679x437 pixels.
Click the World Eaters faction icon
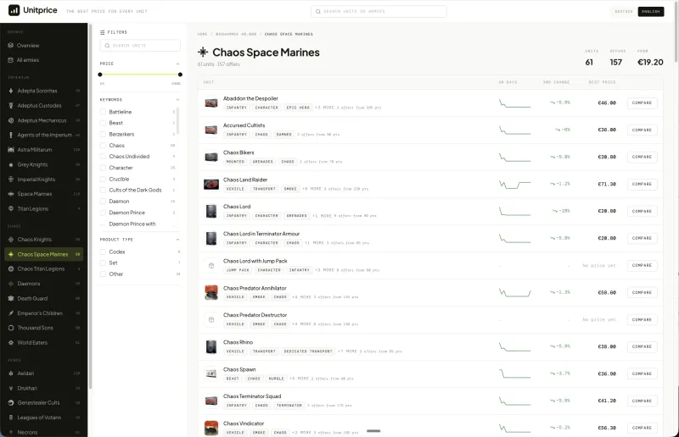pyautogui.click(x=11, y=342)
